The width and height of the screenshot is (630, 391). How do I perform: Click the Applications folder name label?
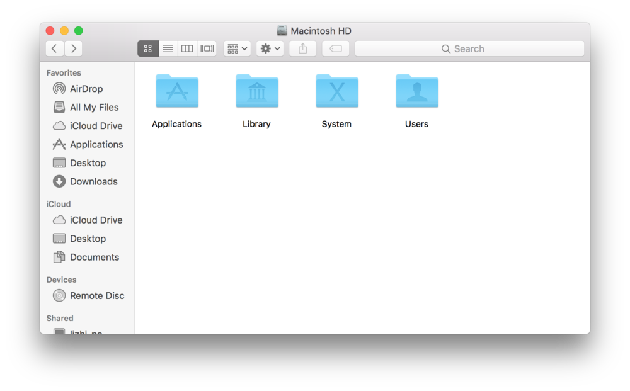[177, 124]
